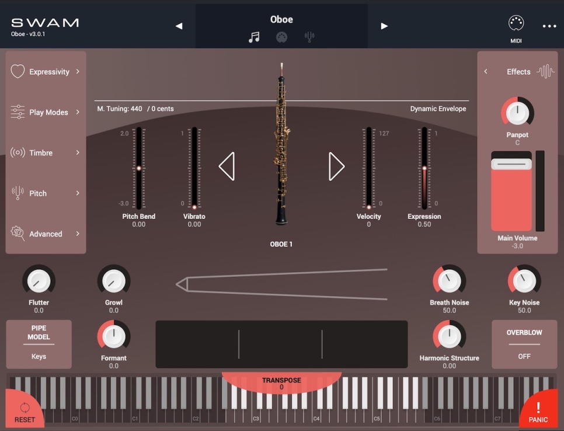Switch to next instrument with outlined right triangle
The width and height of the screenshot is (564, 431).
click(x=337, y=166)
